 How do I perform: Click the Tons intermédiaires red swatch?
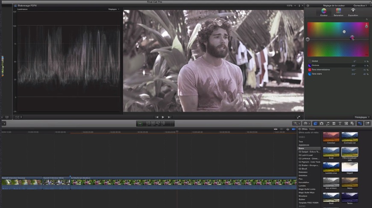coord(310,70)
